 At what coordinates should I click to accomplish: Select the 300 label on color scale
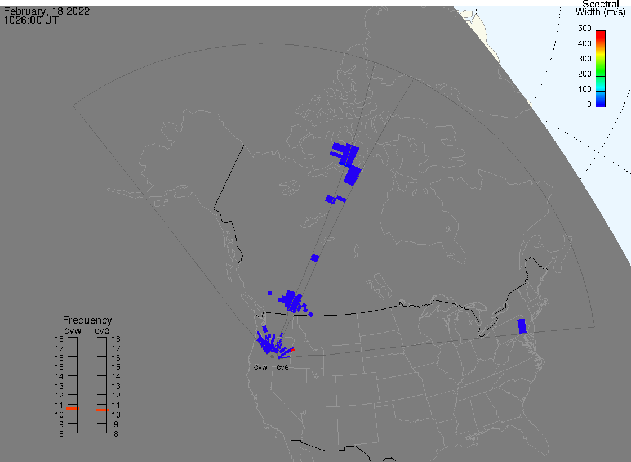584,59
